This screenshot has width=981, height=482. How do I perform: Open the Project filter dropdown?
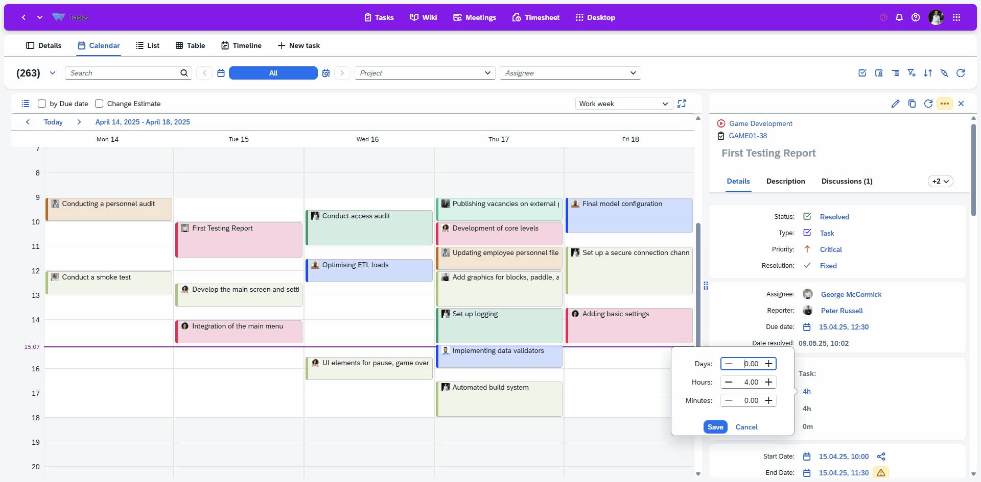[x=425, y=73]
